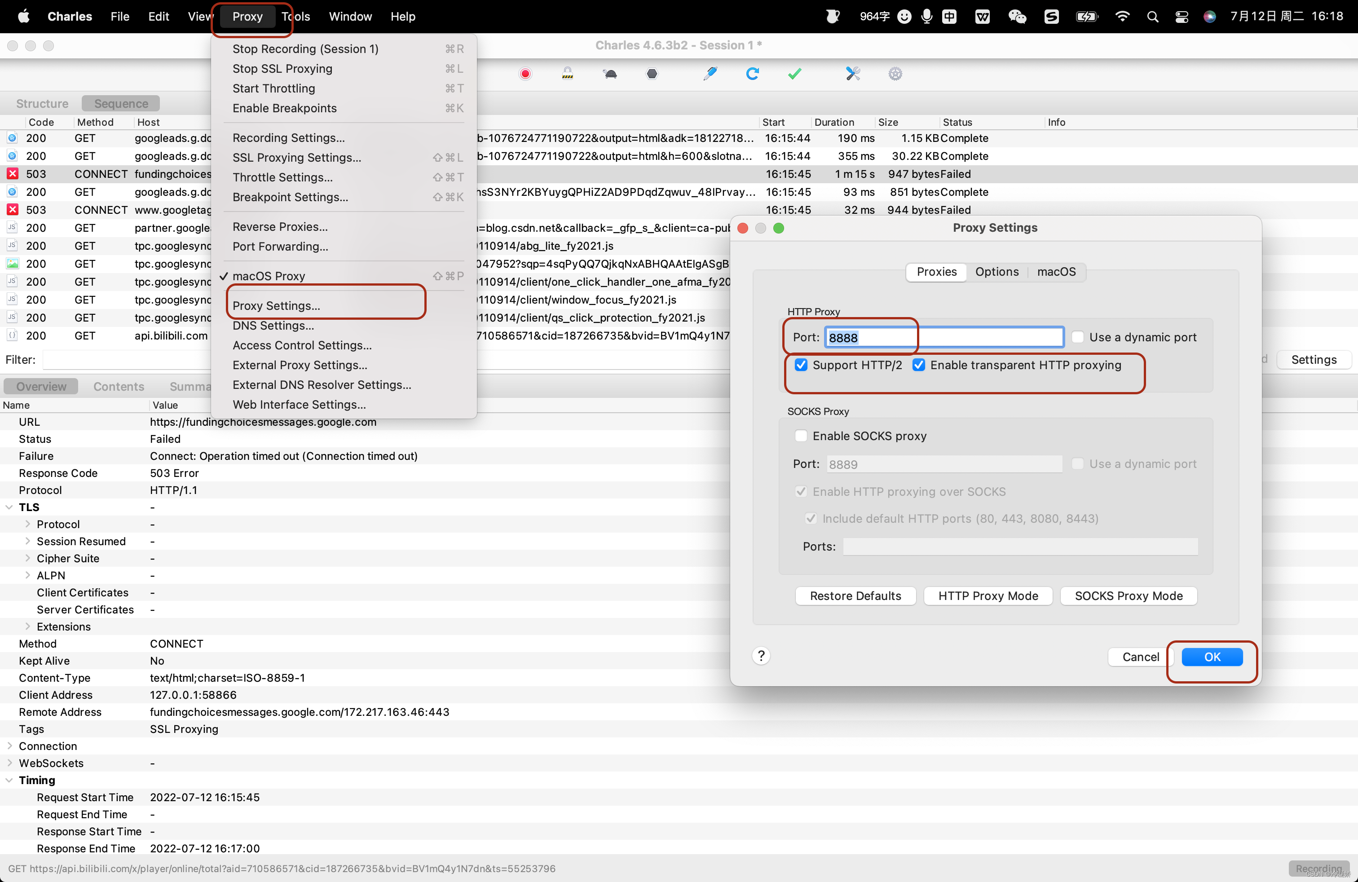Click the WPS 'W' menu bar icon
The width and height of the screenshot is (1358, 882).
(x=983, y=17)
